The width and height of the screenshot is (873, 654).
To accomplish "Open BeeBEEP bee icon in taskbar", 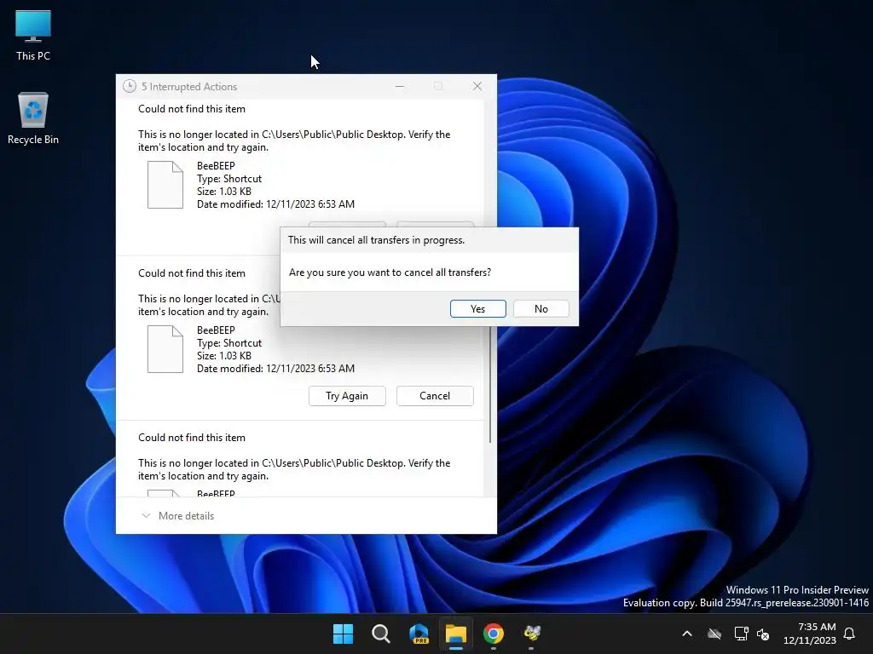I will 532,634.
